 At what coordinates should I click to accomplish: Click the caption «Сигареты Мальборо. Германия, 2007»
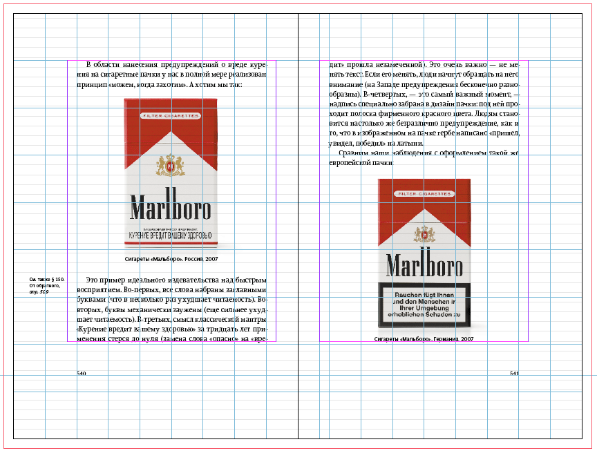424,340
